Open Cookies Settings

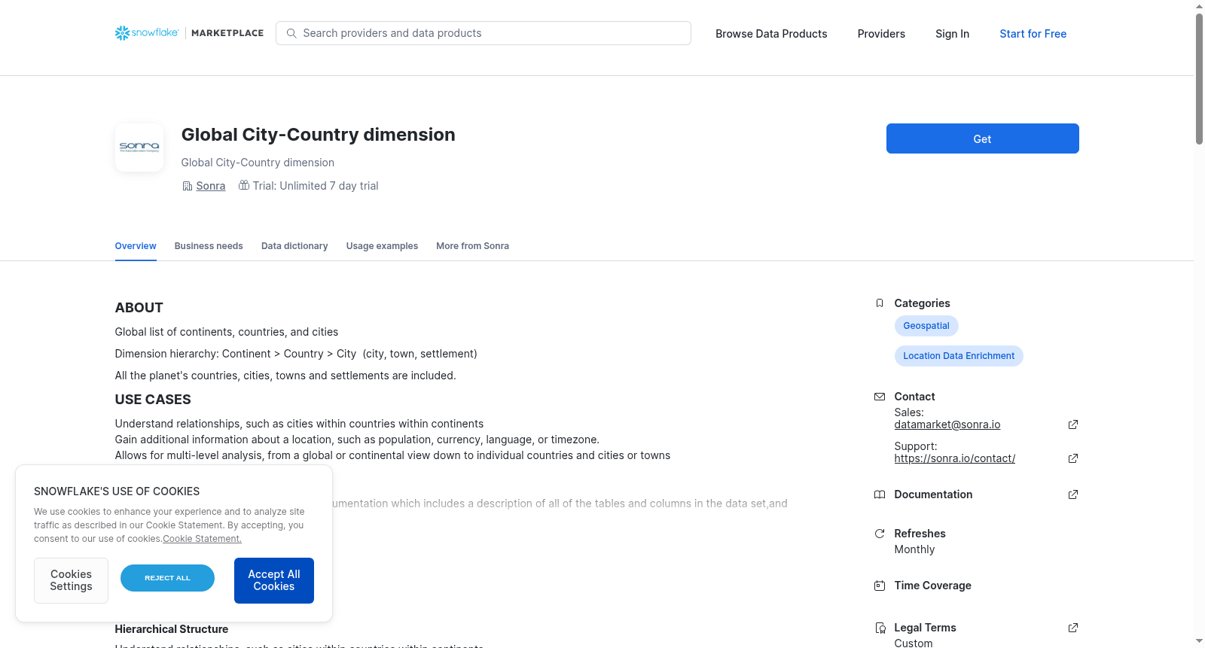(71, 580)
